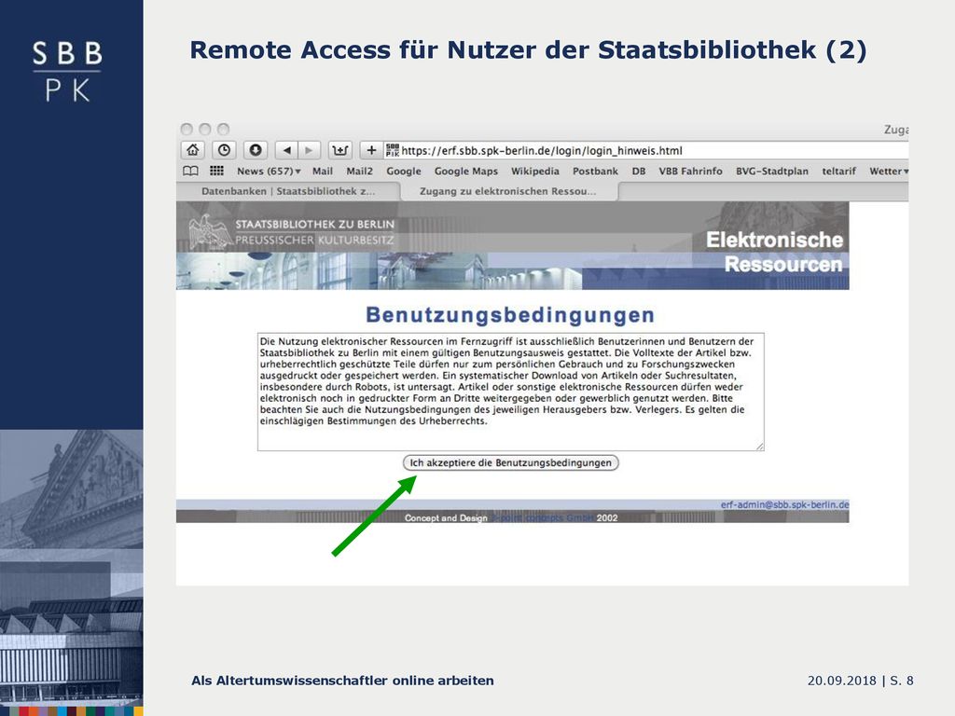This screenshot has width=955, height=716.
Task: Open the BVG-Stadtplan bookmark
Action: tap(771, 172)
